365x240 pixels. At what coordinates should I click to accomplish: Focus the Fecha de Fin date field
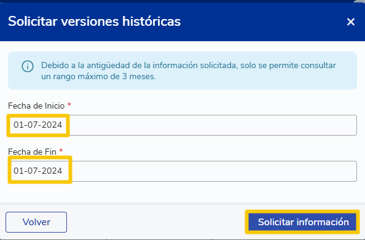pos(182,171)
